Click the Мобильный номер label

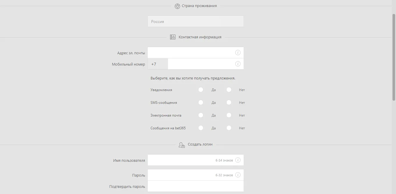pos(128,64)
